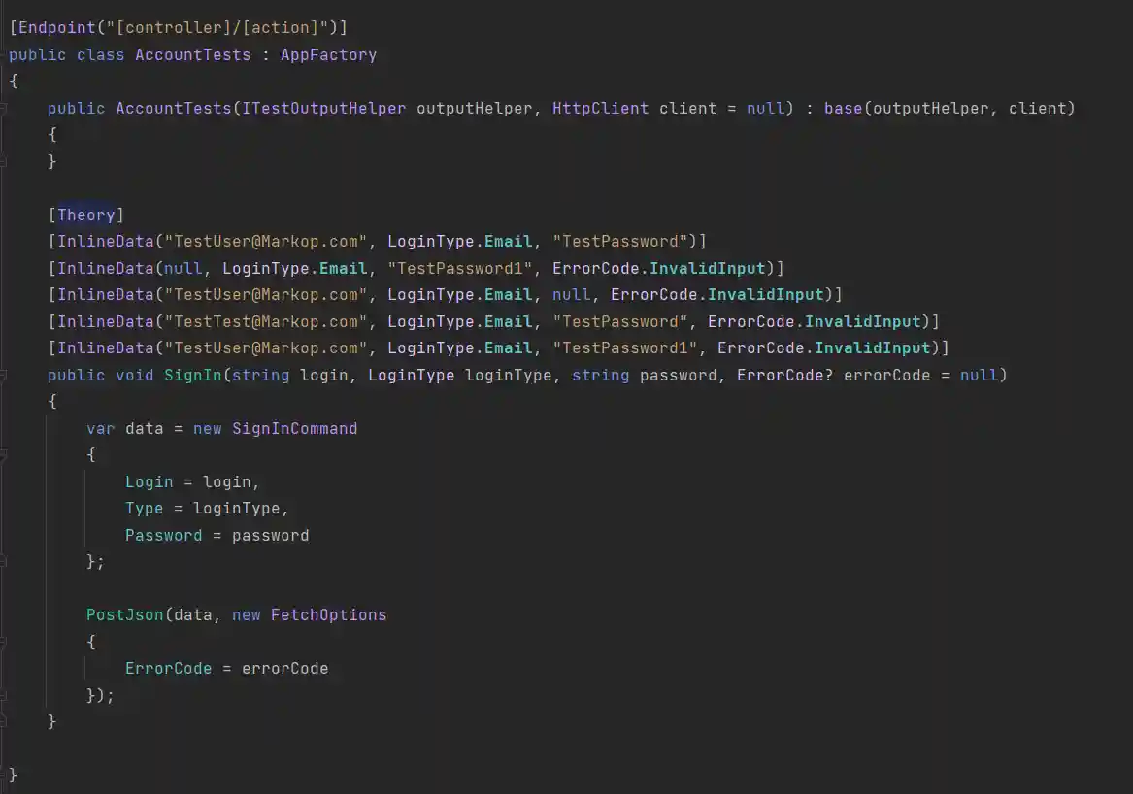
Task: Select the SignInCommand type name
Action: point(295,427)
